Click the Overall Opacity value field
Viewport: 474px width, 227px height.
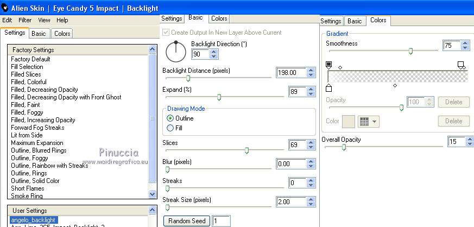point(457,141)
